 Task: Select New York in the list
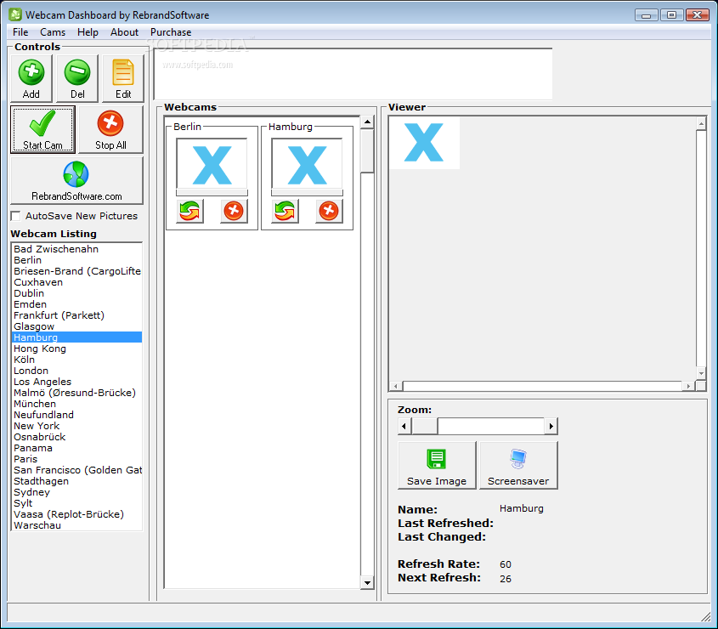click(76, 426)
